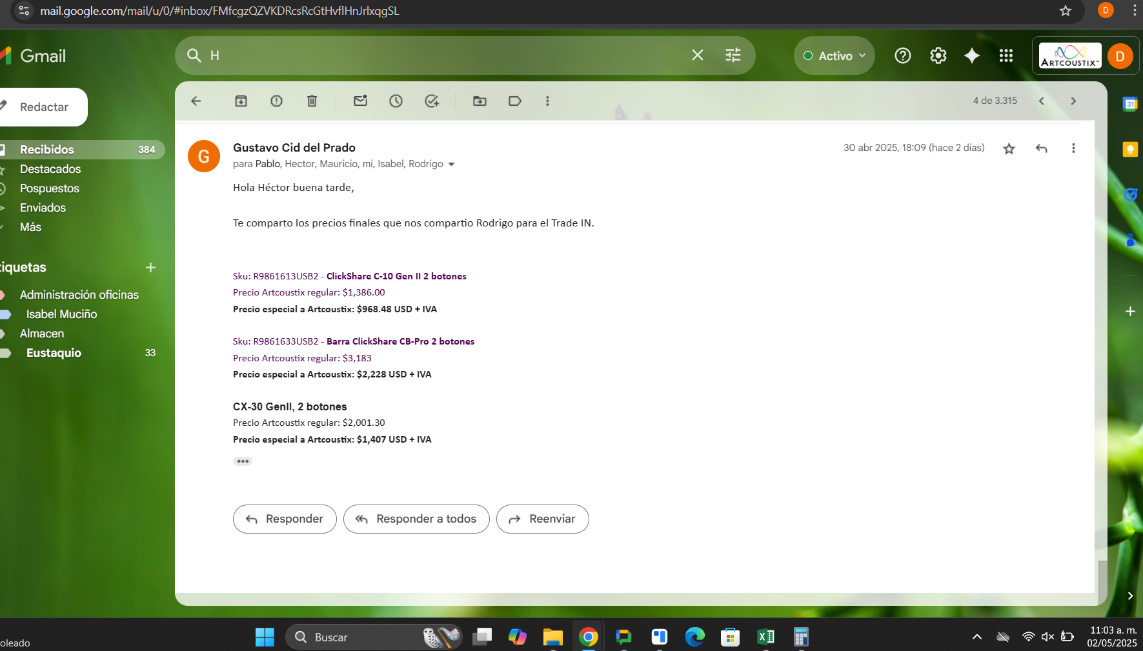Open search filter options
The image size is (1143, 651).
point(733,55)
